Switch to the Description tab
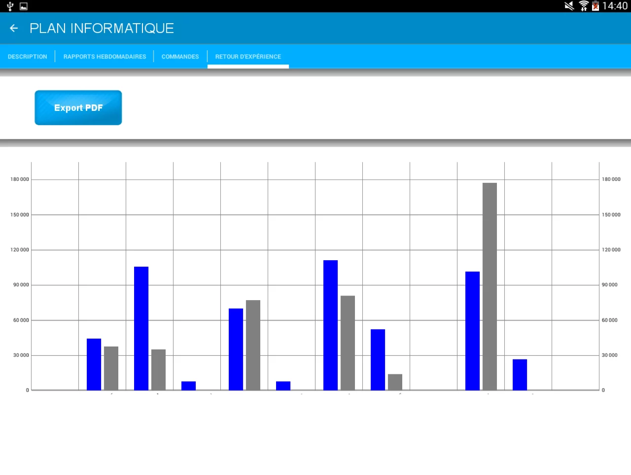Viewport: 631px width, 475px height. pyautogui.click(x=27, y=57)
